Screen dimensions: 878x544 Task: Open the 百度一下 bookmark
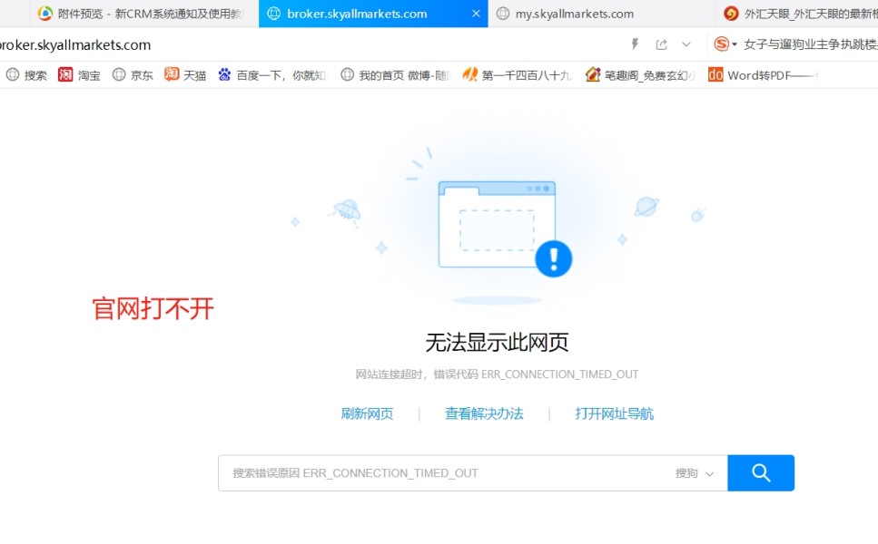[x=272, y=75]
